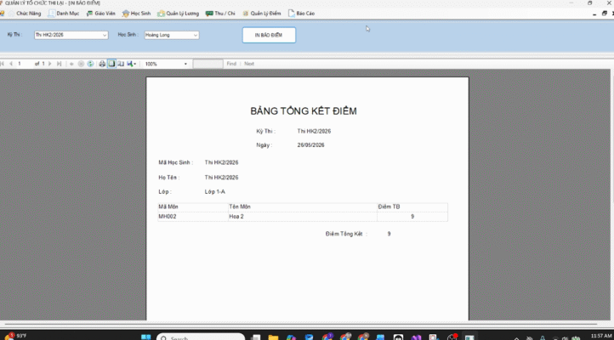Open Windows Start menu
Viewport: 614px width, 340px height.
coord(145,337)
